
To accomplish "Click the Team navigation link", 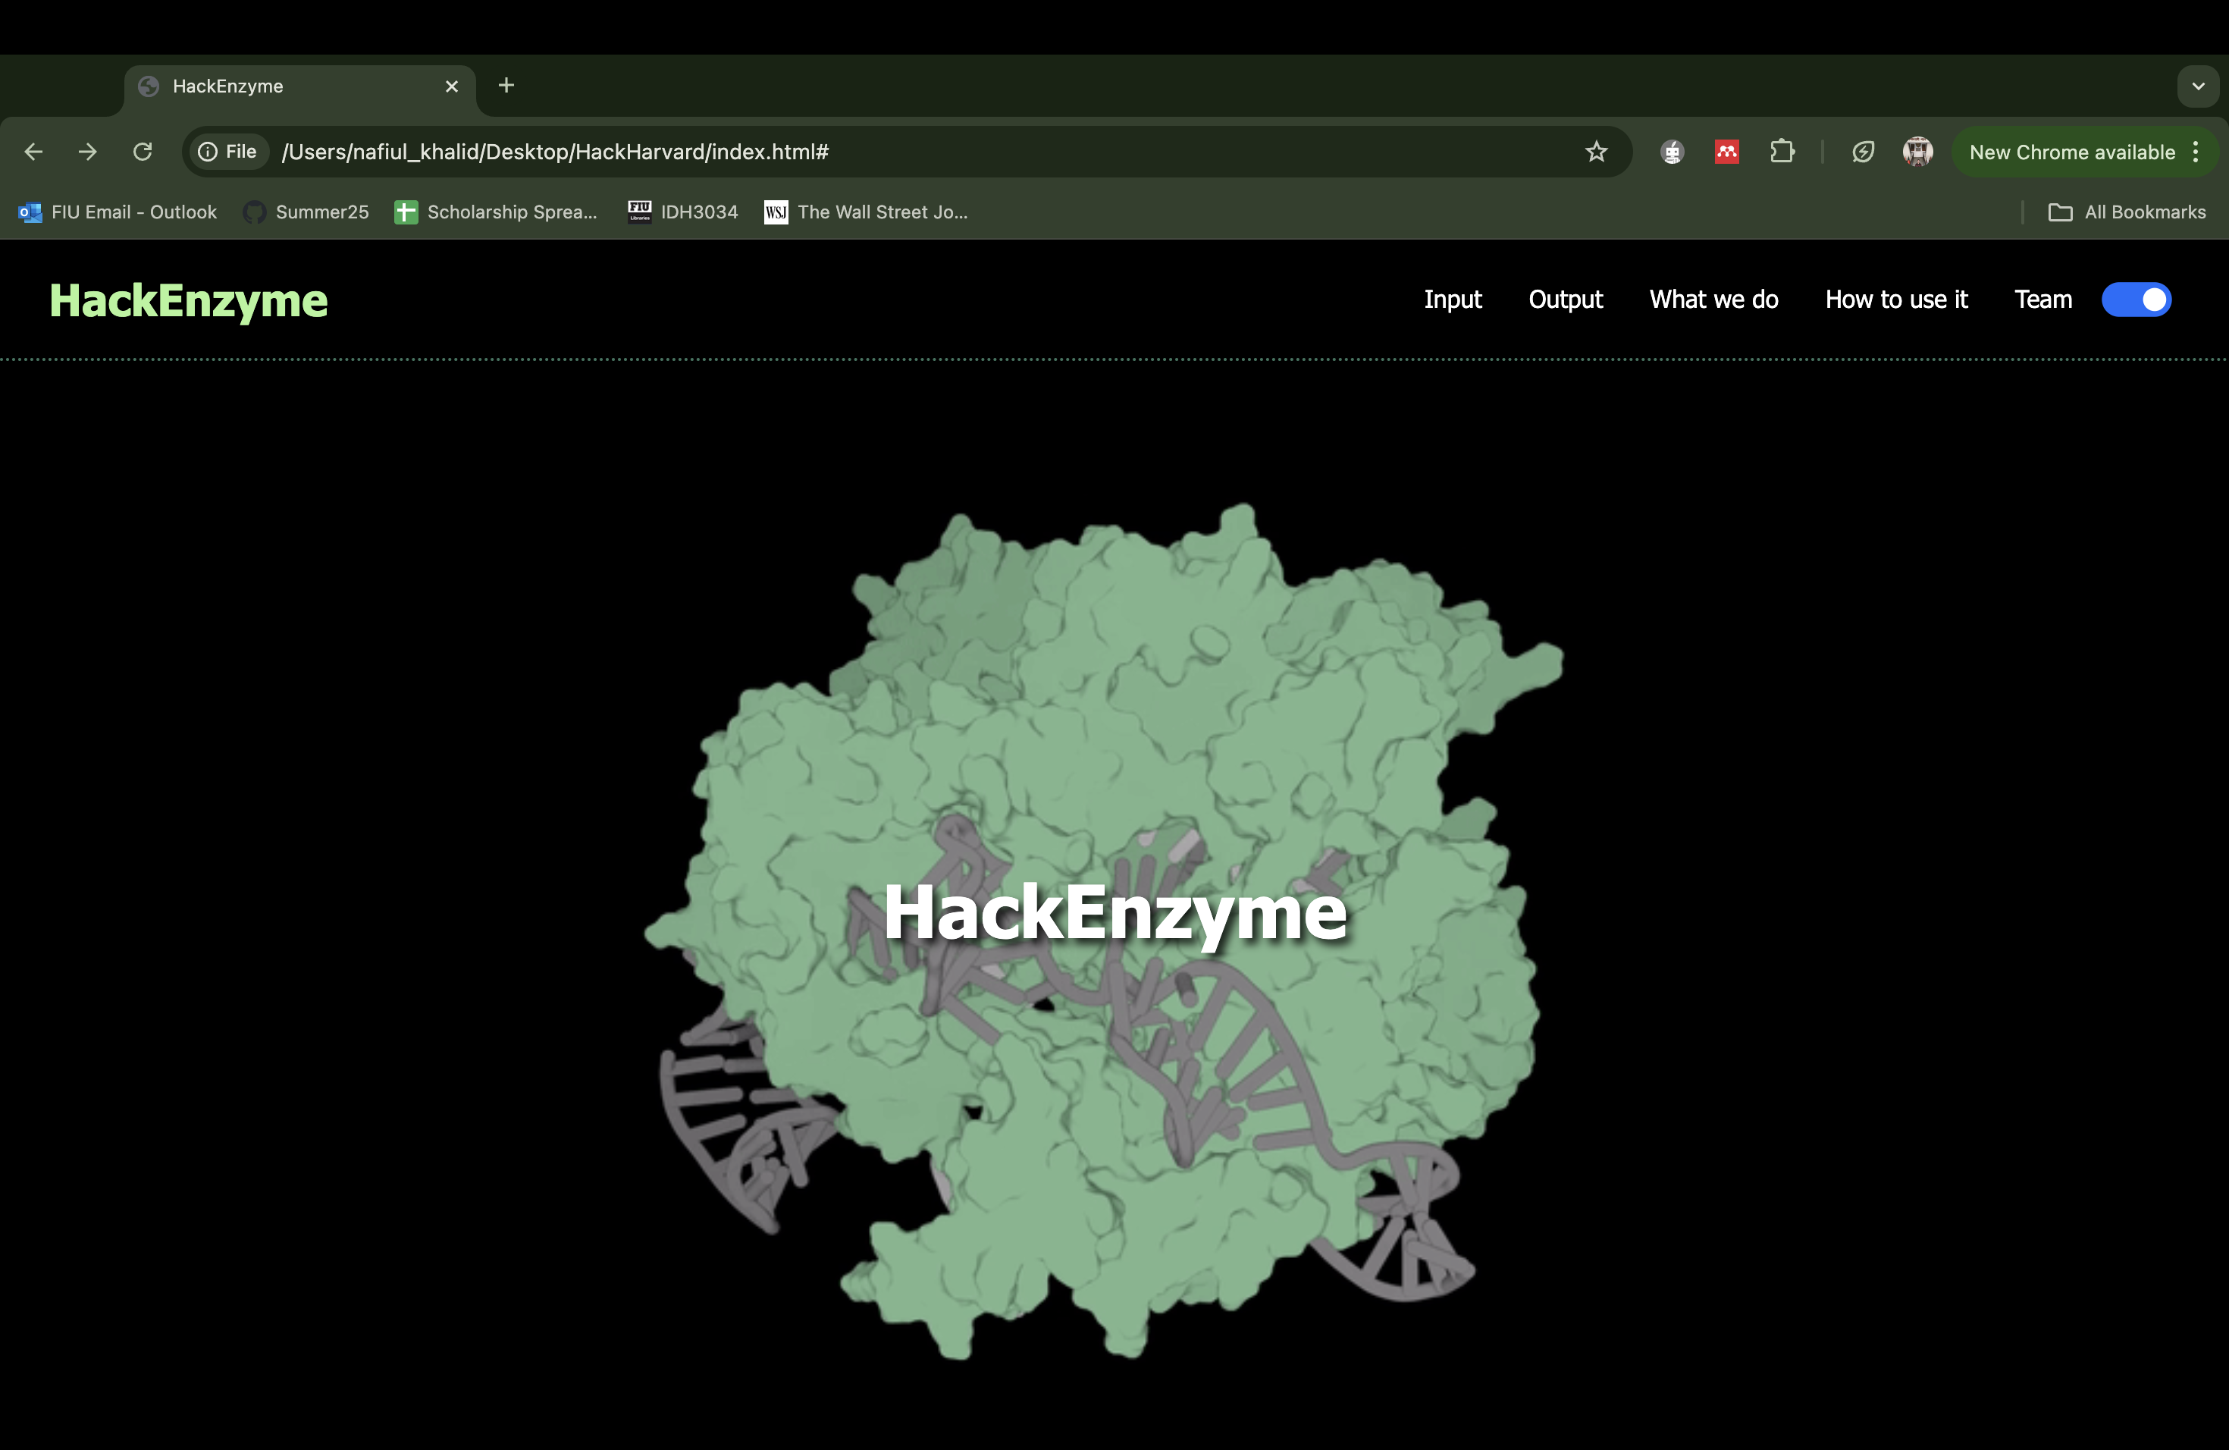I will (2042, 300).
